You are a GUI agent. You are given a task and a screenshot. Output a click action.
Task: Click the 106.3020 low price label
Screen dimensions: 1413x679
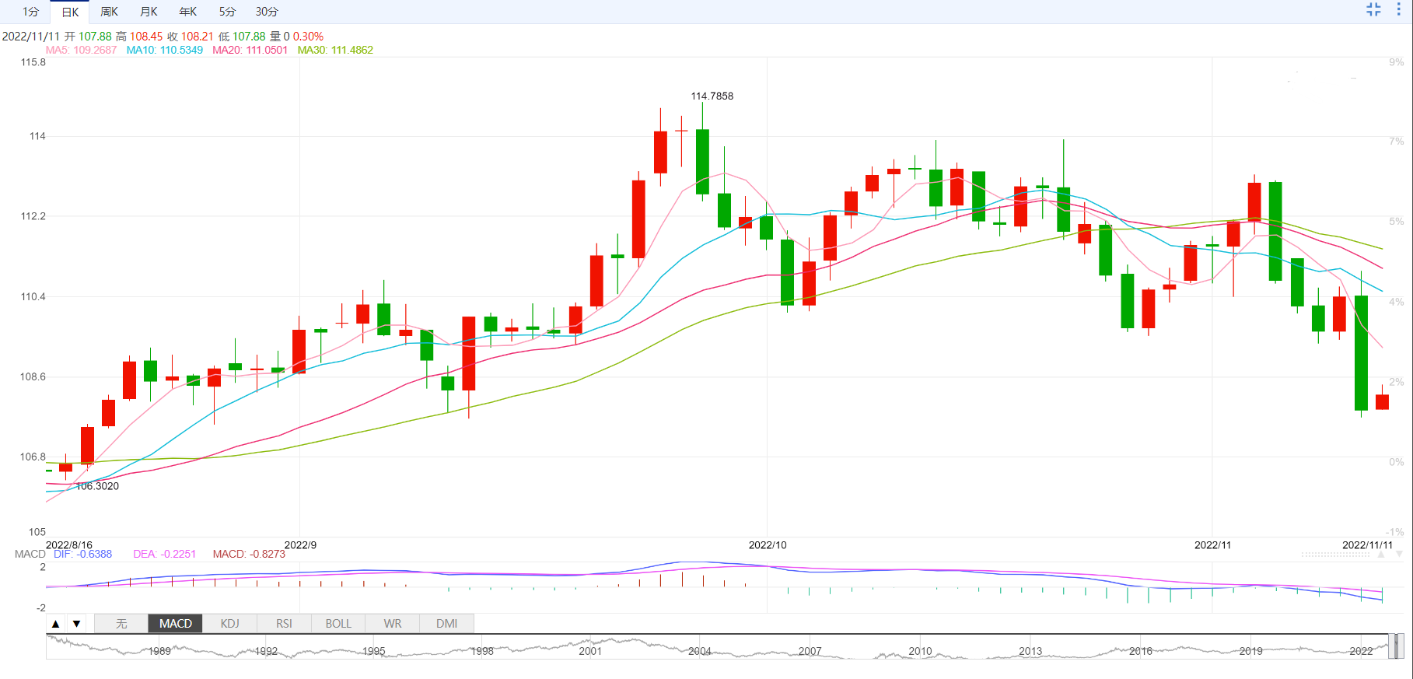pos(97,486)
